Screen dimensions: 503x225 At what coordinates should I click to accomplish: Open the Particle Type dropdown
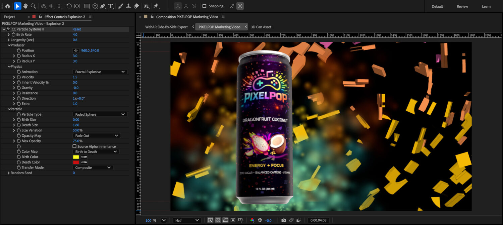[x=100, y=114]
